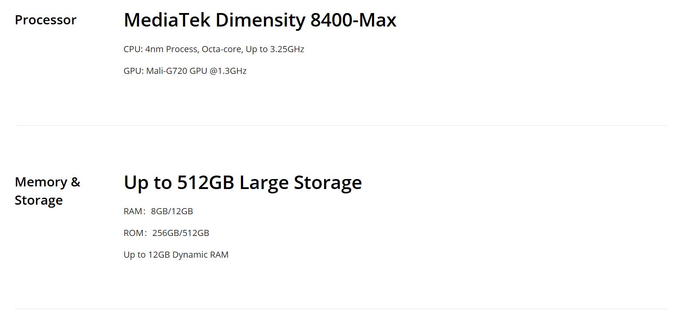This screenshot has width=680, height=332.
Task: Click the Processor section label
Action: (x=46, y=20)
